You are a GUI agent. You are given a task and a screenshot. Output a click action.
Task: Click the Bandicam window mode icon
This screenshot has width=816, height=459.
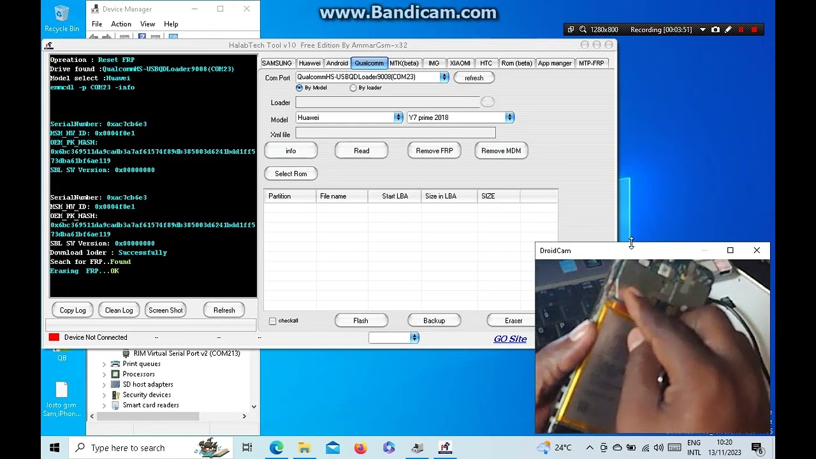point(570,29)
